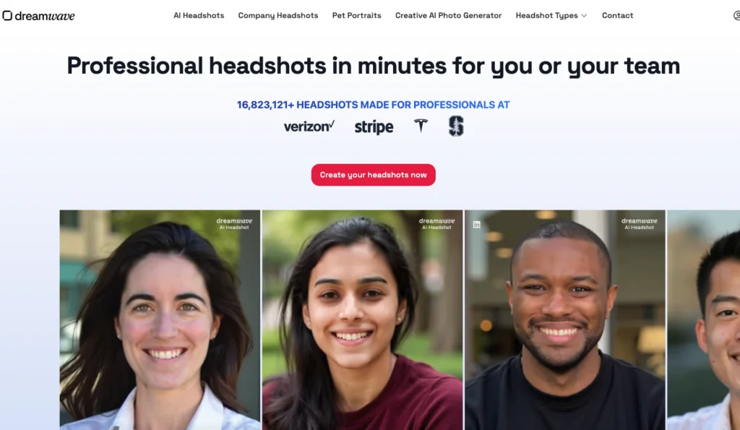
Task: Click the Contact link
Action: (617, 16)
